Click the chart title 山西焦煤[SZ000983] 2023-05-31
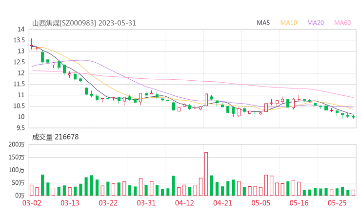This screenshot has height=214, width=361. coord(84,23)
